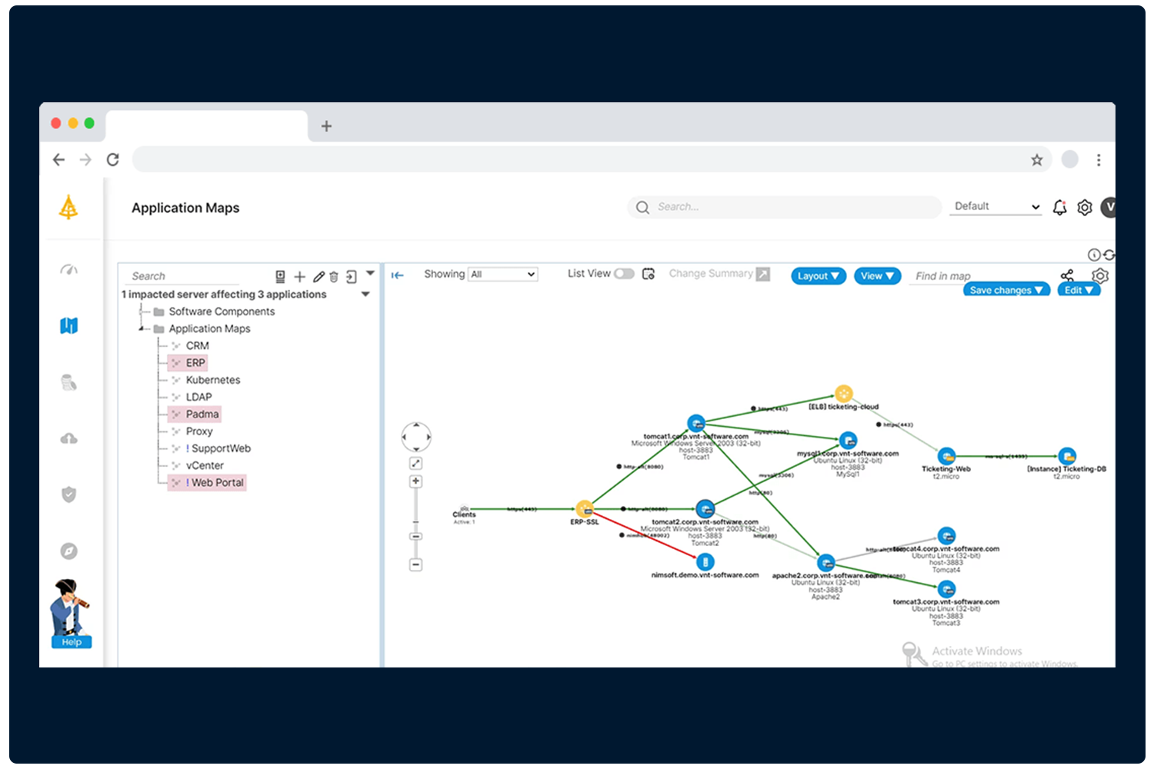Click the pencil edit icon in tree toolbar
This screenshot has width=1154, height=769.
pyautogui.click(x=319, y=277)
